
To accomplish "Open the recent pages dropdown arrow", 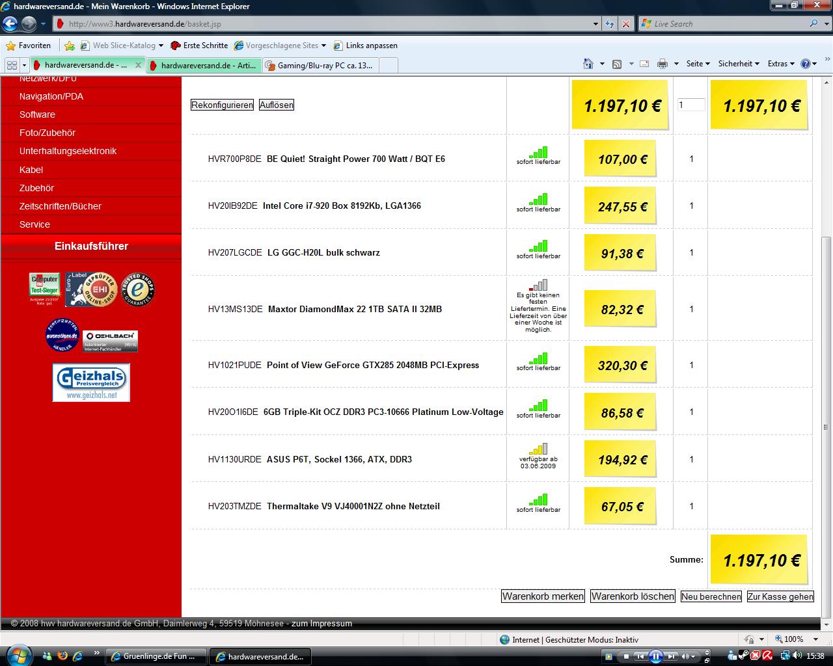I will click(43, 24).
